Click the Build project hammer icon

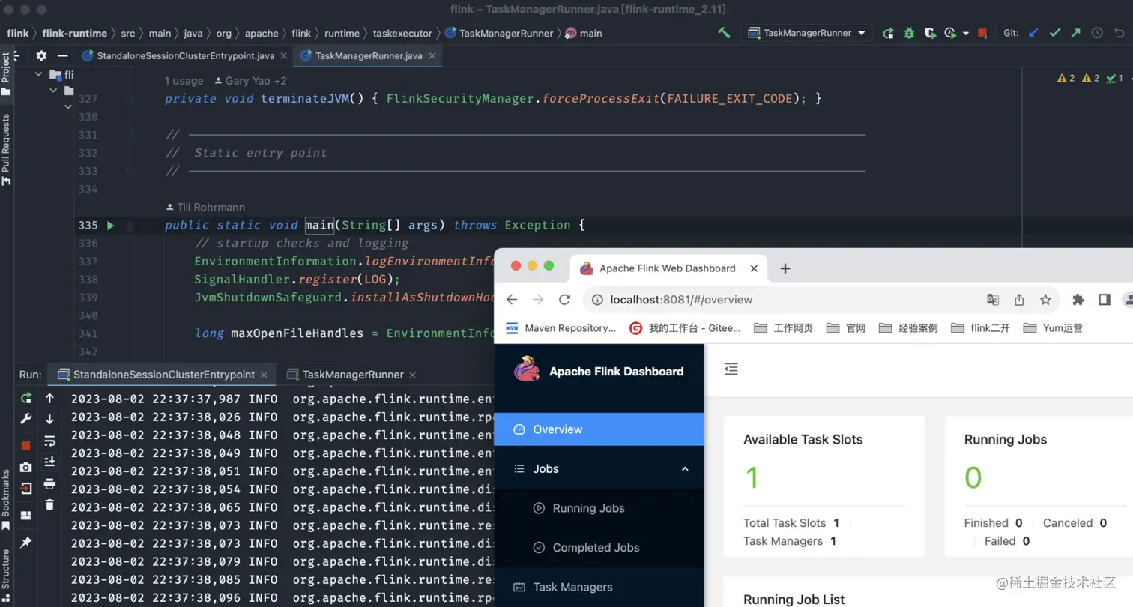pos(724,33)
